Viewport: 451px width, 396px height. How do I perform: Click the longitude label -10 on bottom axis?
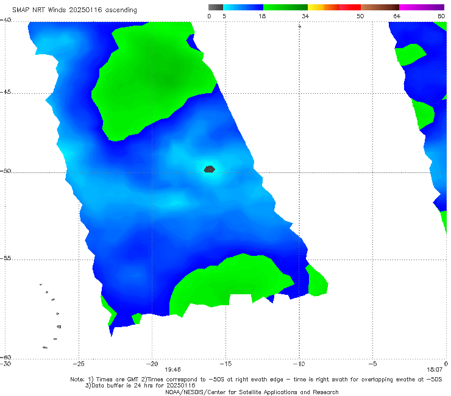[299, 364]
